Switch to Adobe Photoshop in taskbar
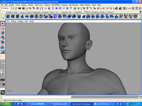Image resolution: width=142 pixels, height=106 pixels. click(x=104, y=104)
